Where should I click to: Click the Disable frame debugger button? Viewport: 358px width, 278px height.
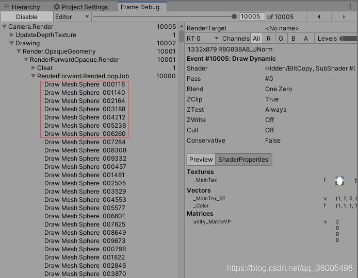tap(27, 17)
